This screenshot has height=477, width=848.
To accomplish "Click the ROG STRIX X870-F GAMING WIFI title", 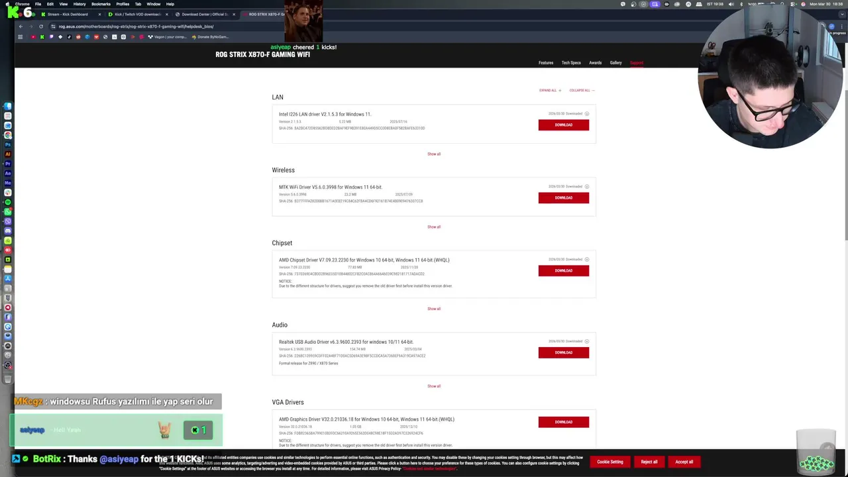I will tap(262, 54).
